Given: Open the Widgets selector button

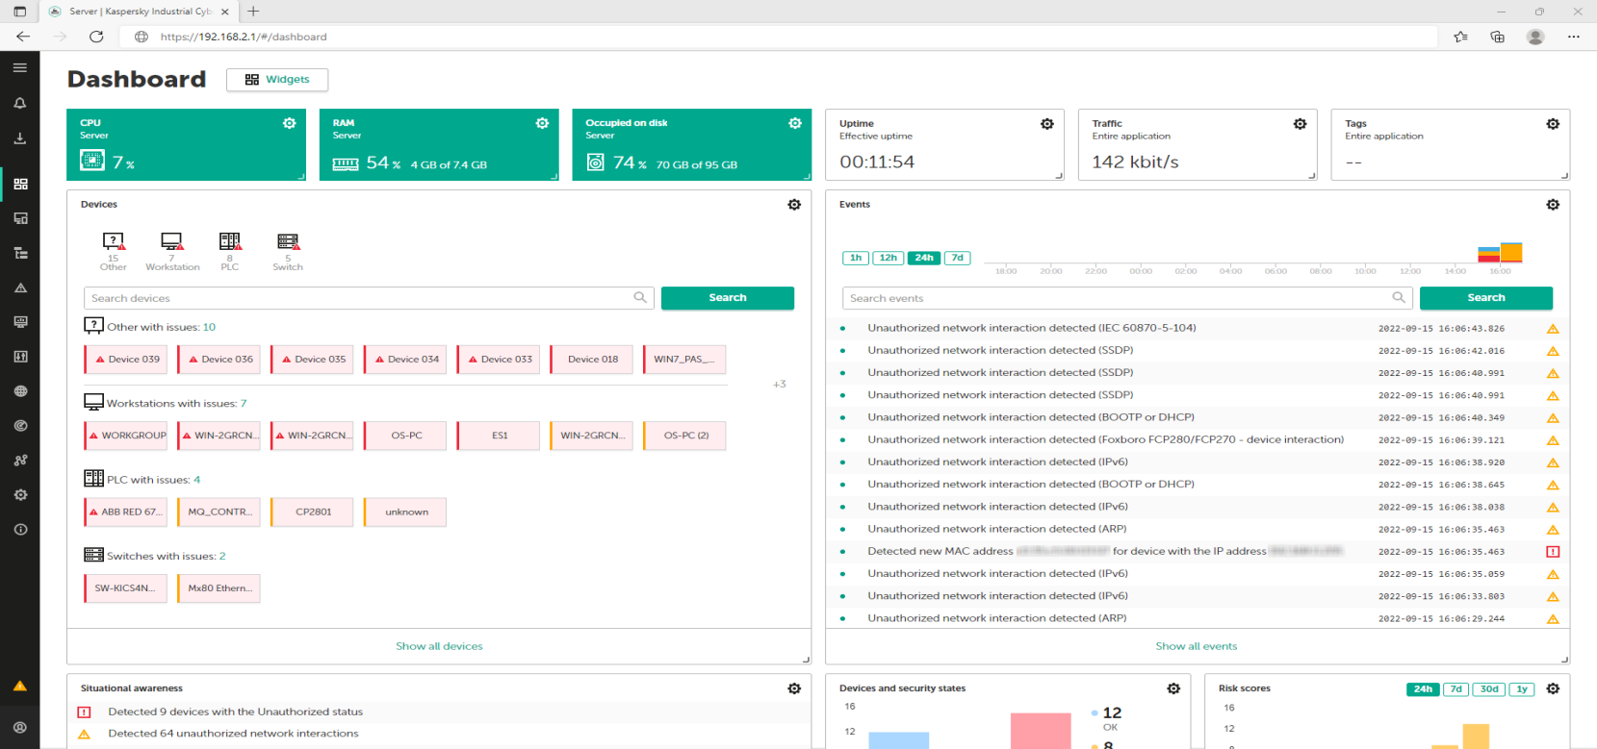Looking at the screenshot, I should coord(277,80).
